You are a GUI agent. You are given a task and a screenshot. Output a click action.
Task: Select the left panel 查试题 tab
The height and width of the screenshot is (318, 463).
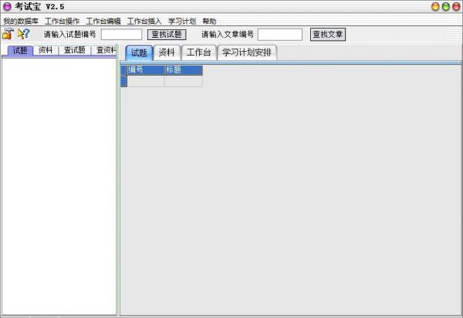(74, 50)
